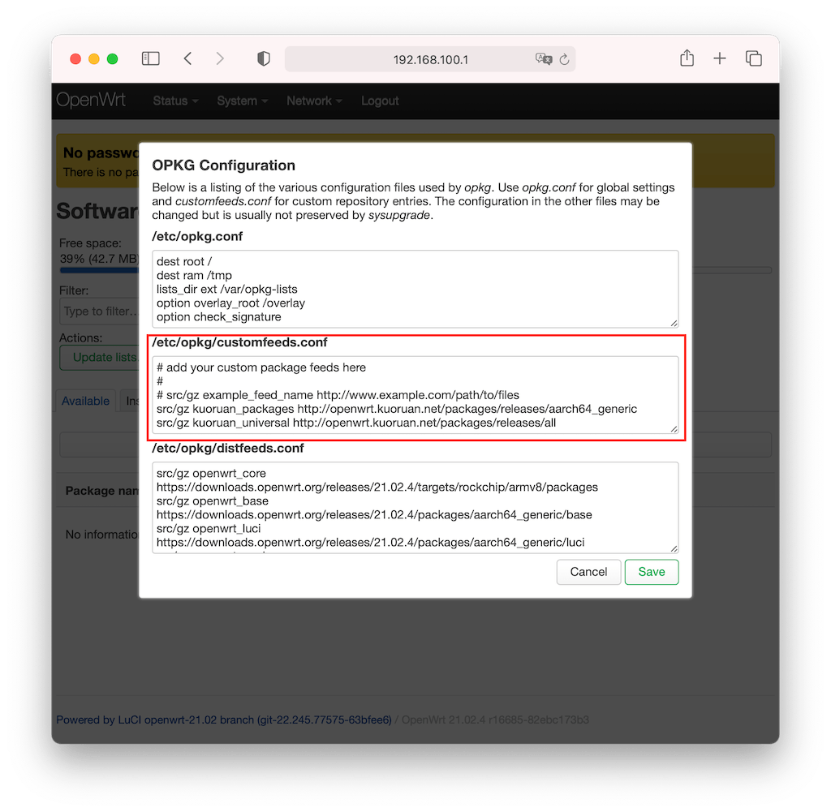Viewport: 831px width, 812px height.
Task: Click the 'src/gz openwrt_core' line
Action: pos(211,473)
